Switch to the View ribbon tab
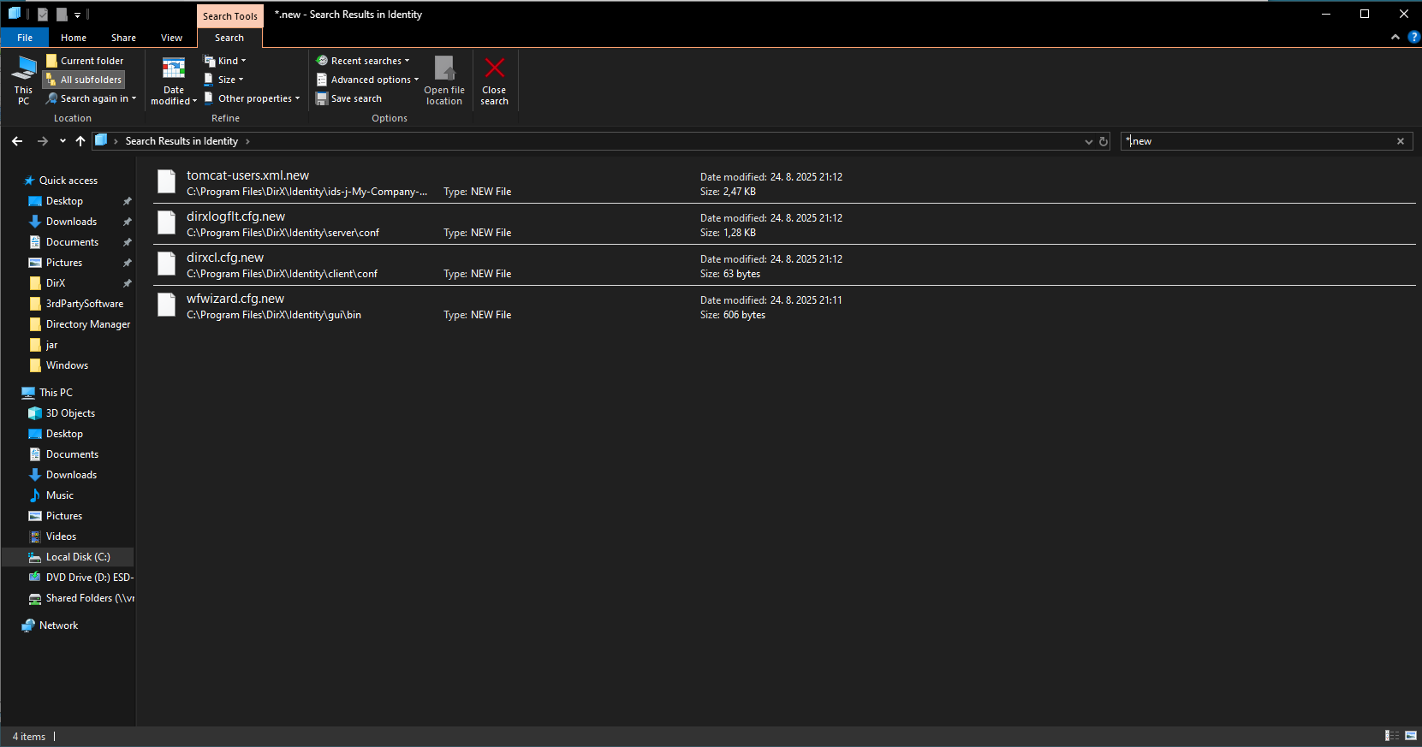Screen dimensions: 1422x747 (x=171, y=38)
